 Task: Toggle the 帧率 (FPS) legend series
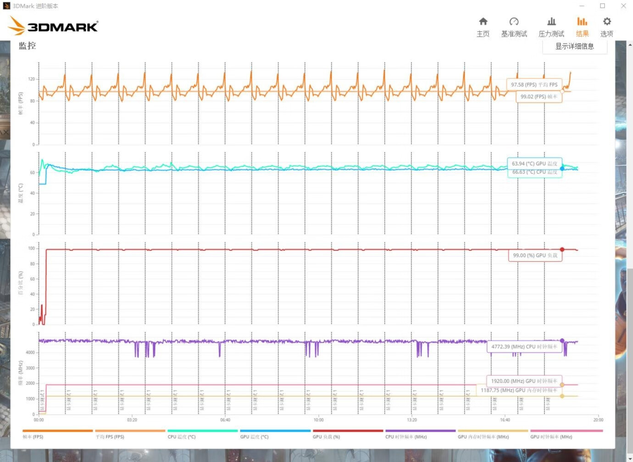coord(57,434)
